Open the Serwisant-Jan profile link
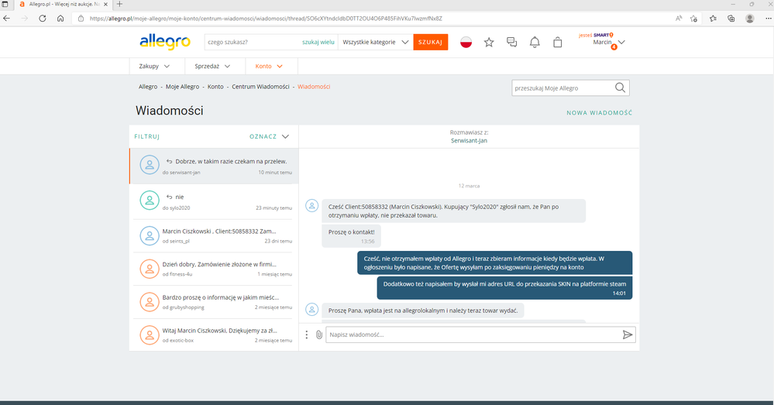 click(469, 141)
